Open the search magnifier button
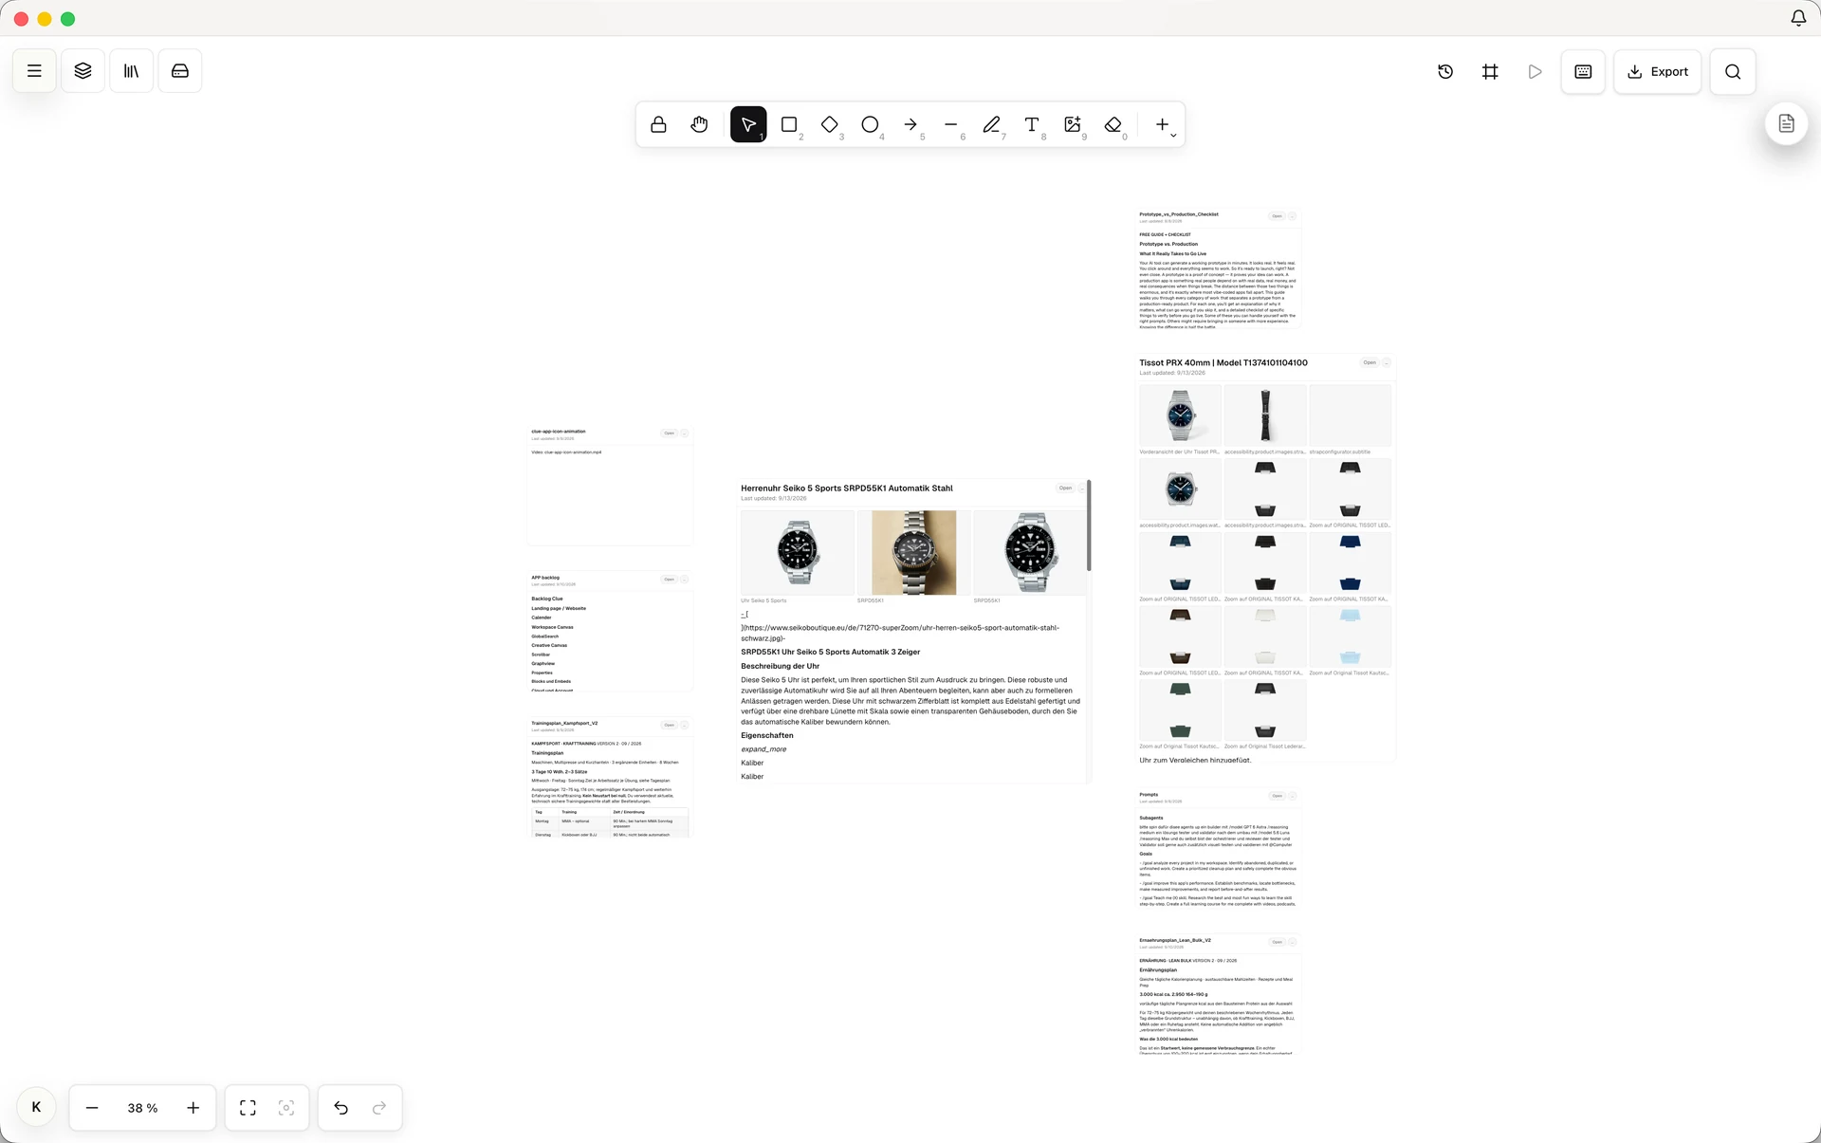Image resolution: width=1821 pixels, height=1143 pixels. point(1733,71)
